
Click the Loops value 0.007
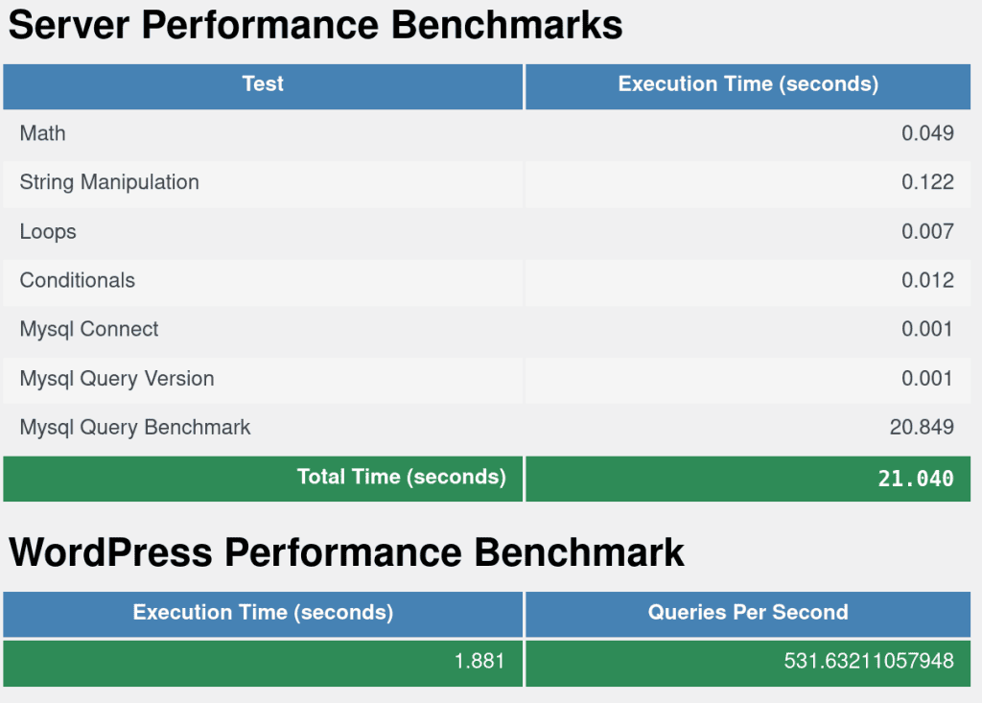(x=927, y=232)
